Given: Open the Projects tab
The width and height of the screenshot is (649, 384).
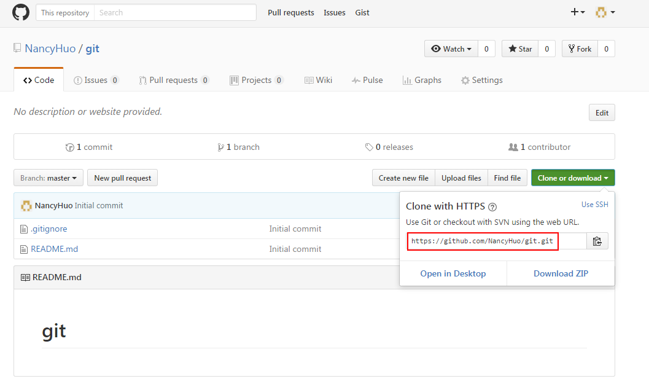Looking at the screenshot, I should tap(257, 80).
